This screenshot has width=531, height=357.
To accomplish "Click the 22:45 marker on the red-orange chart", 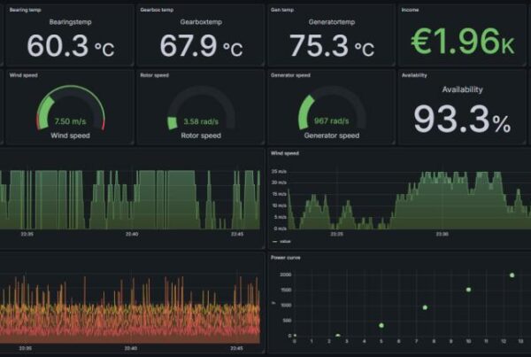I will pos(236,349).
